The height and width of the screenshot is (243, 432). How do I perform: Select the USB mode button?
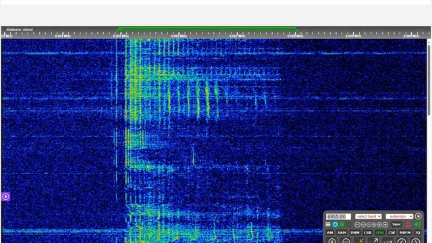click(379, 232)
